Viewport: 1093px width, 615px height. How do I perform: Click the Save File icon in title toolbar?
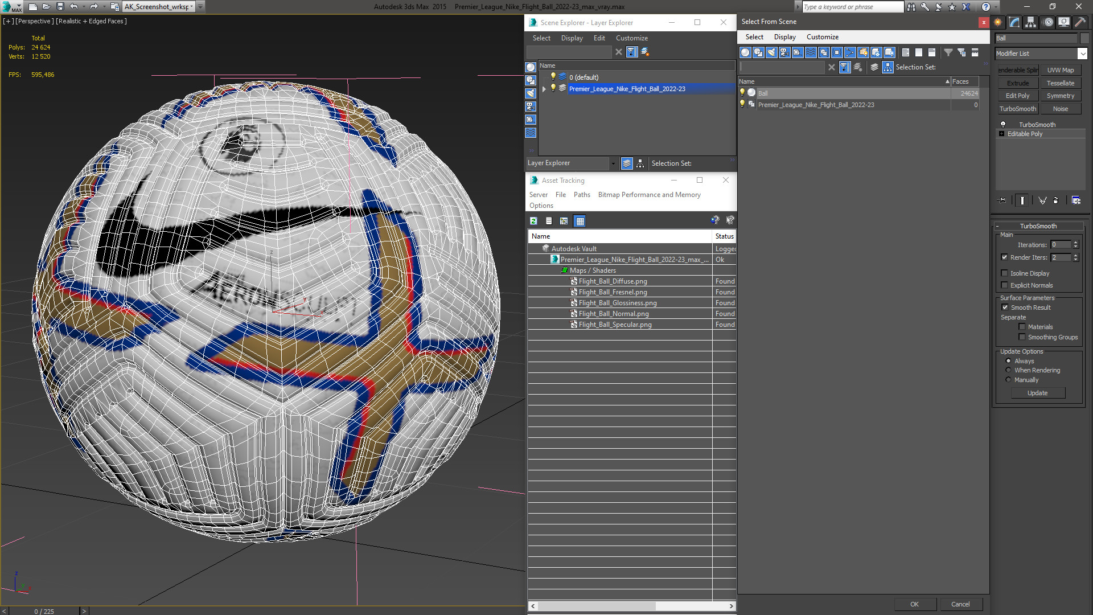coord(60,7)
